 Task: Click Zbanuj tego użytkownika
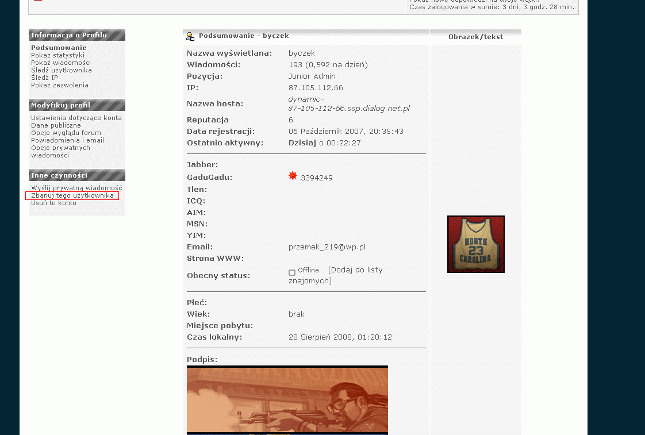(x=72, y=196)
